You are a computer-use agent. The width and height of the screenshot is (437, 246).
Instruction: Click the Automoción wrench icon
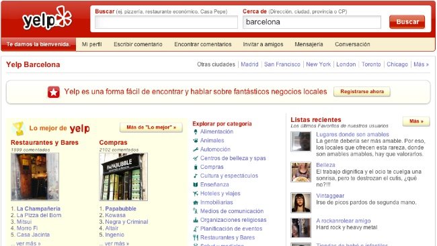(196, 149)
